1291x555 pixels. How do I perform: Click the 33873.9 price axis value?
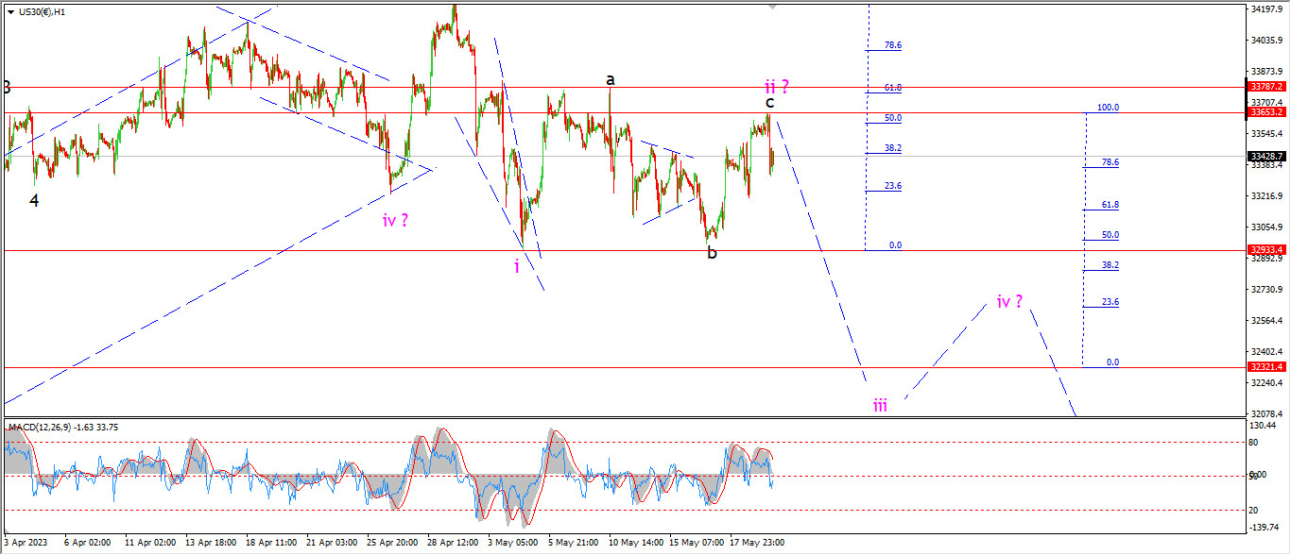tap(1265, 71)
